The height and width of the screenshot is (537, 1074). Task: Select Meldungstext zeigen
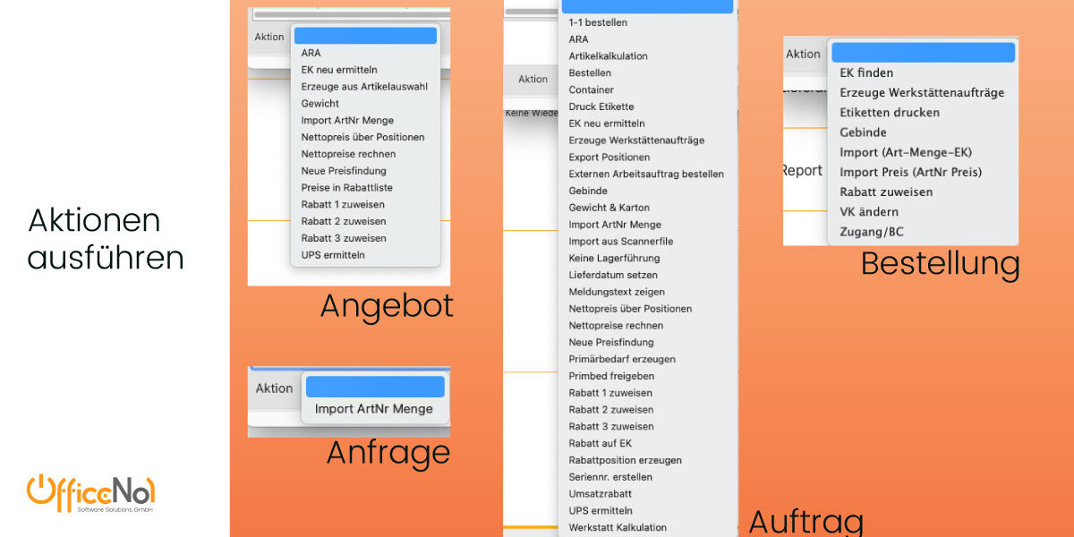[617, 292]
